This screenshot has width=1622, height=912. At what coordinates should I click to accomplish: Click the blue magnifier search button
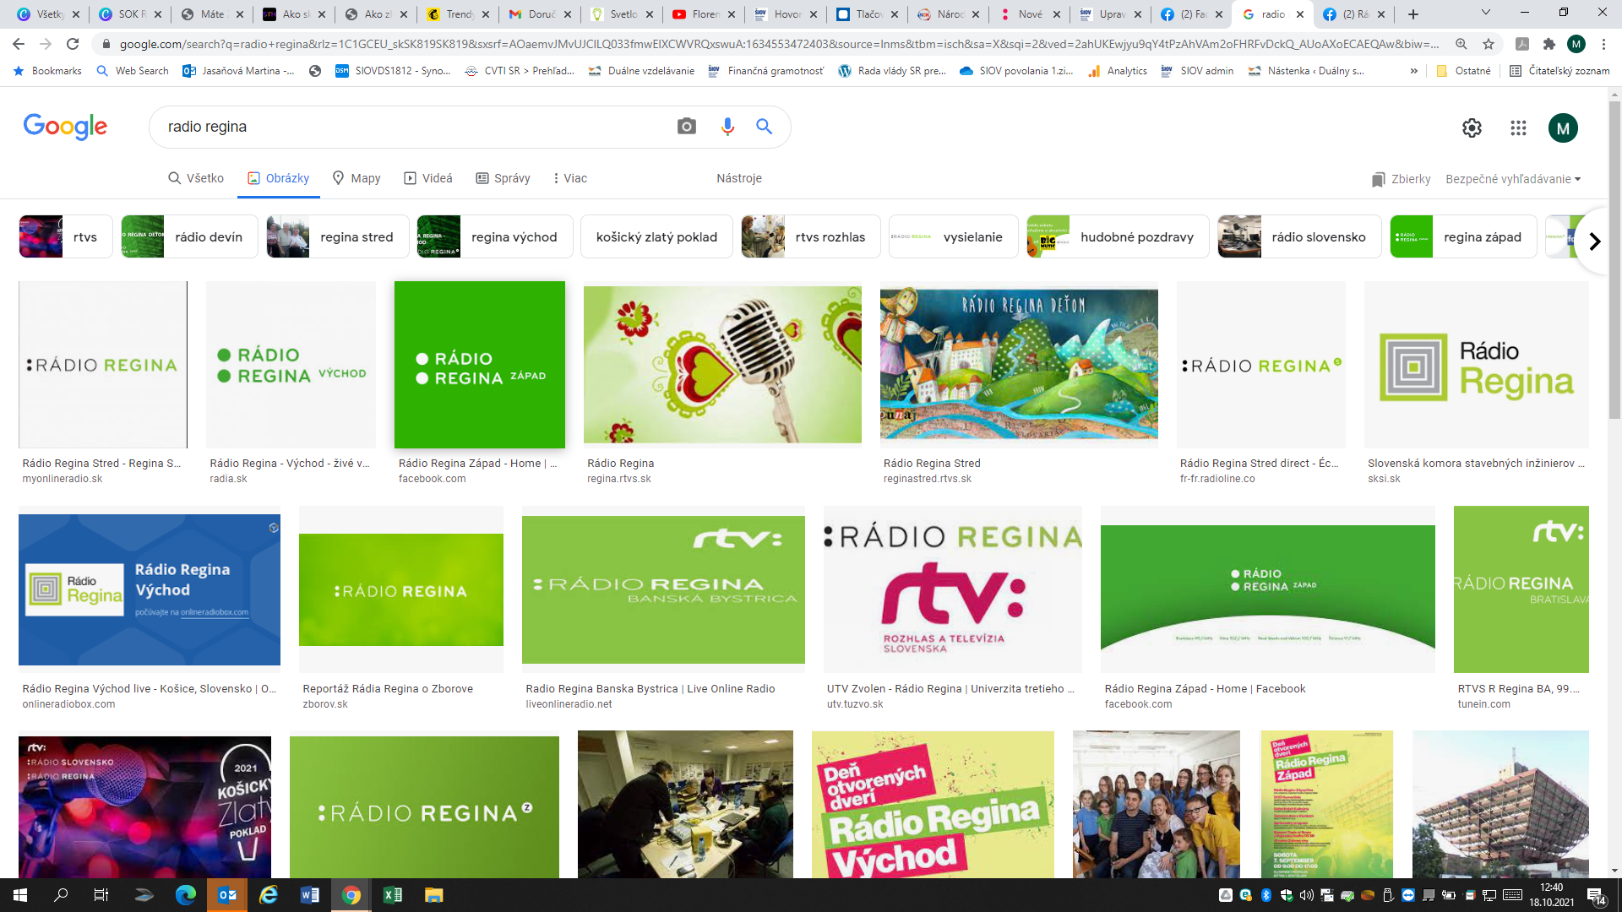(764, 127)
